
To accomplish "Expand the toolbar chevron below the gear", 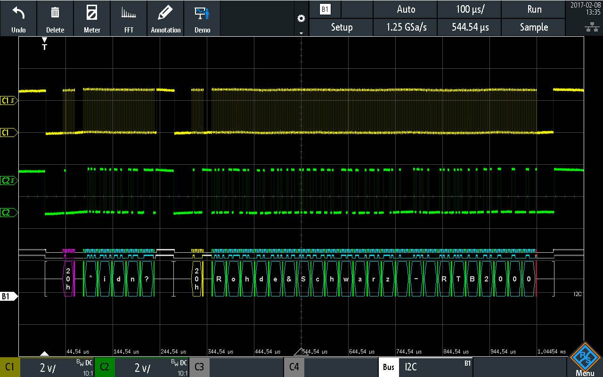I will [x=301, y=33].
